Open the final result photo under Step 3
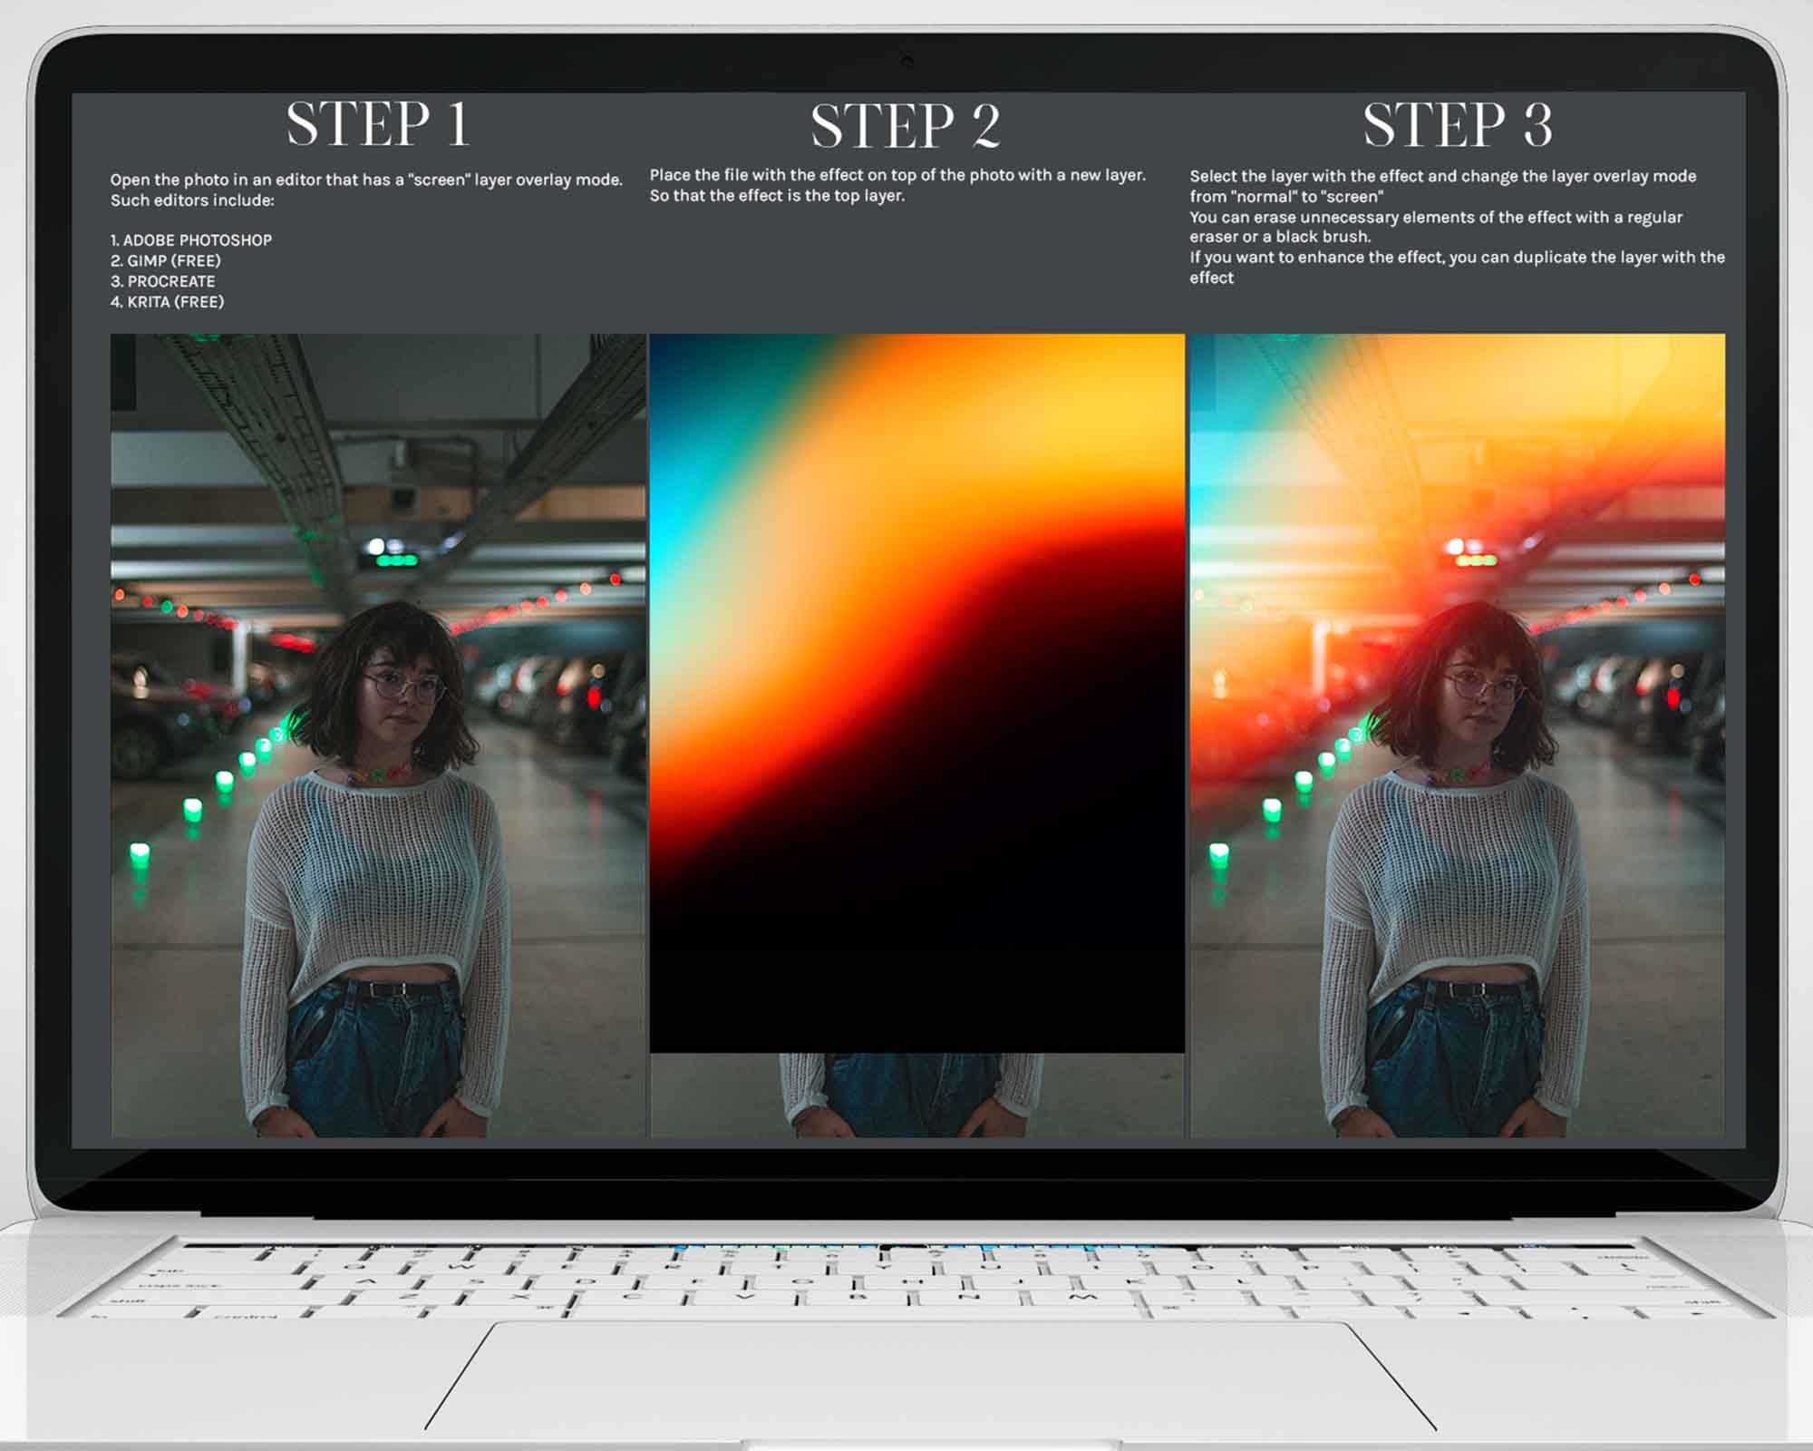The image size is (1813, 1451). coord(1458,735)
